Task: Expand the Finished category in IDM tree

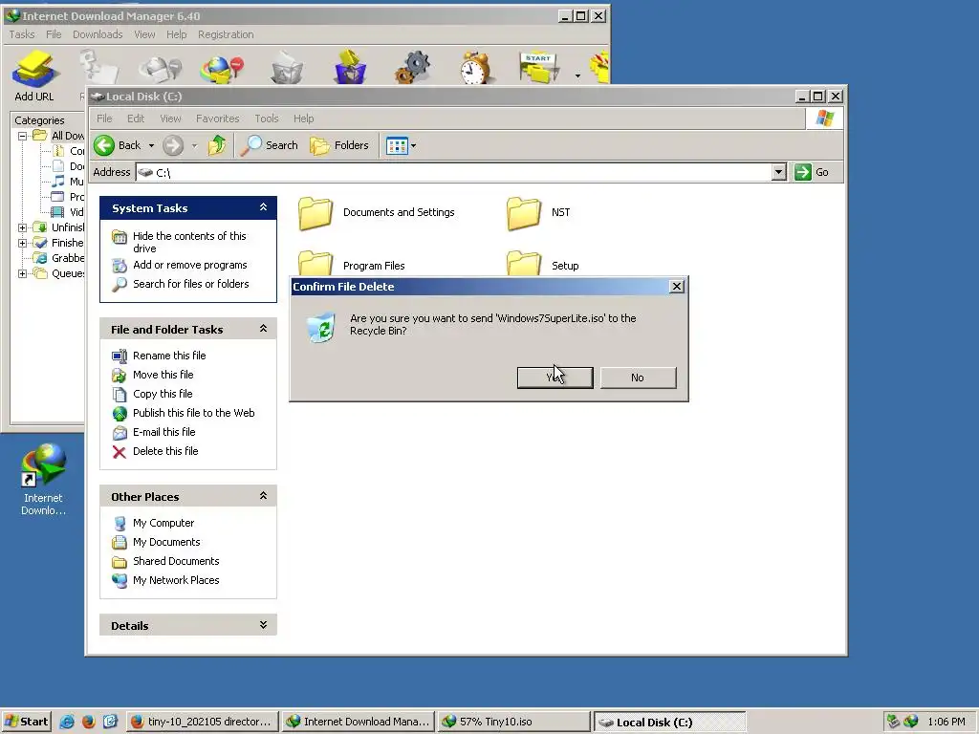Action: click(x=23, y=243)
